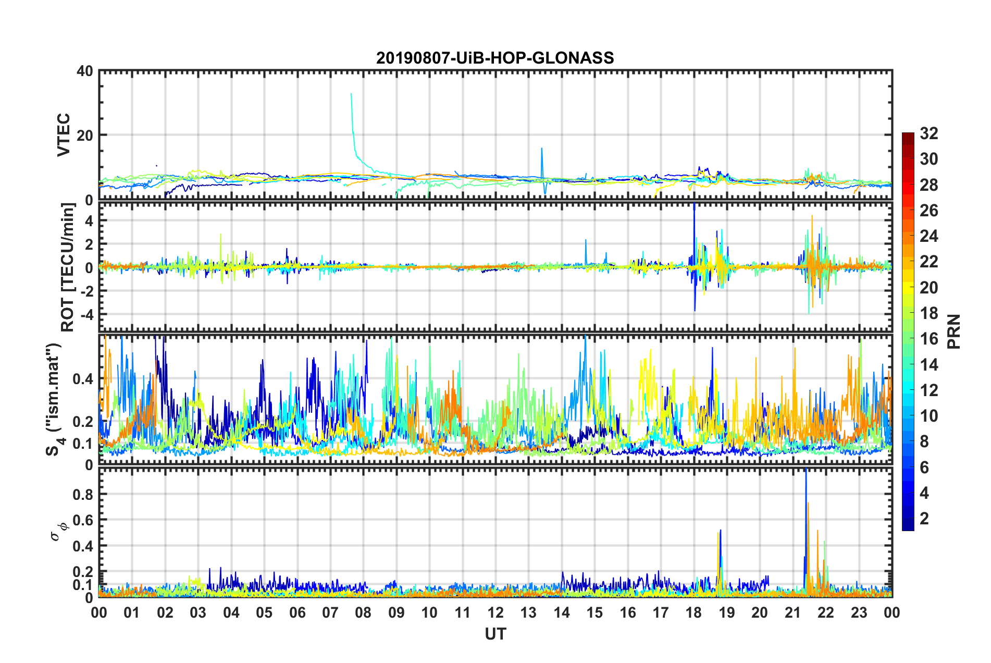The height and width of the screenshot is (663, 991).
Task: Click the VTEC y-axis tick 40
Action: tap(84, 71)
